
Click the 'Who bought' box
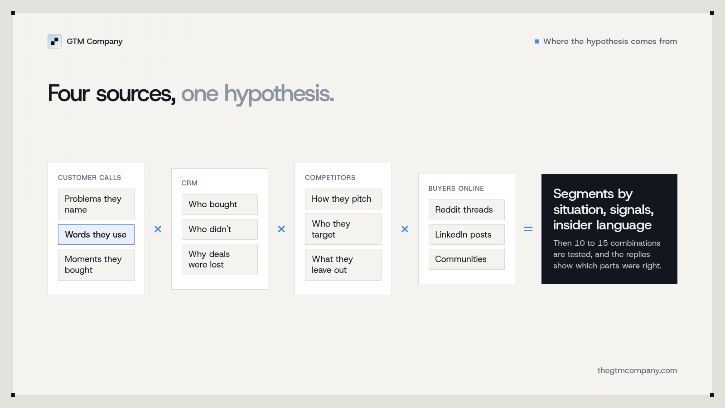point(220,204)
